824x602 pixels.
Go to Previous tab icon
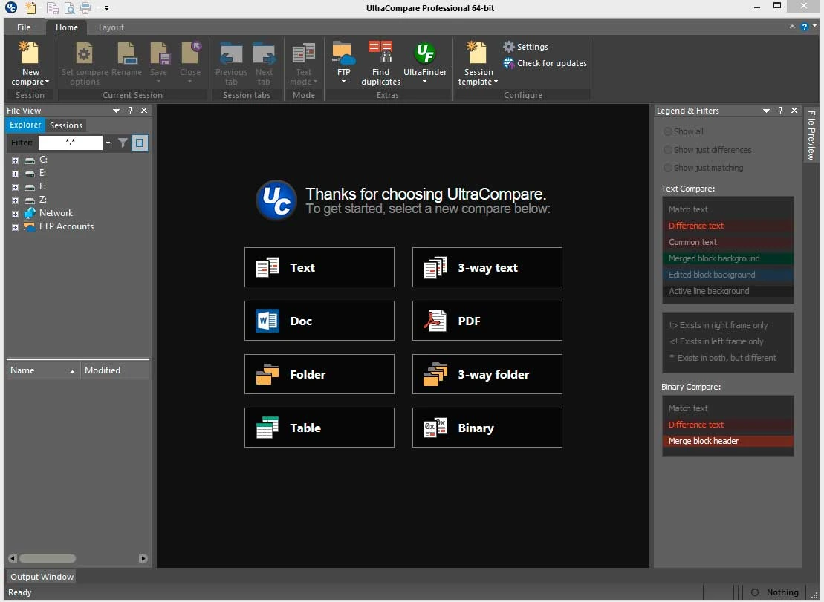click(x=230, y=53)
